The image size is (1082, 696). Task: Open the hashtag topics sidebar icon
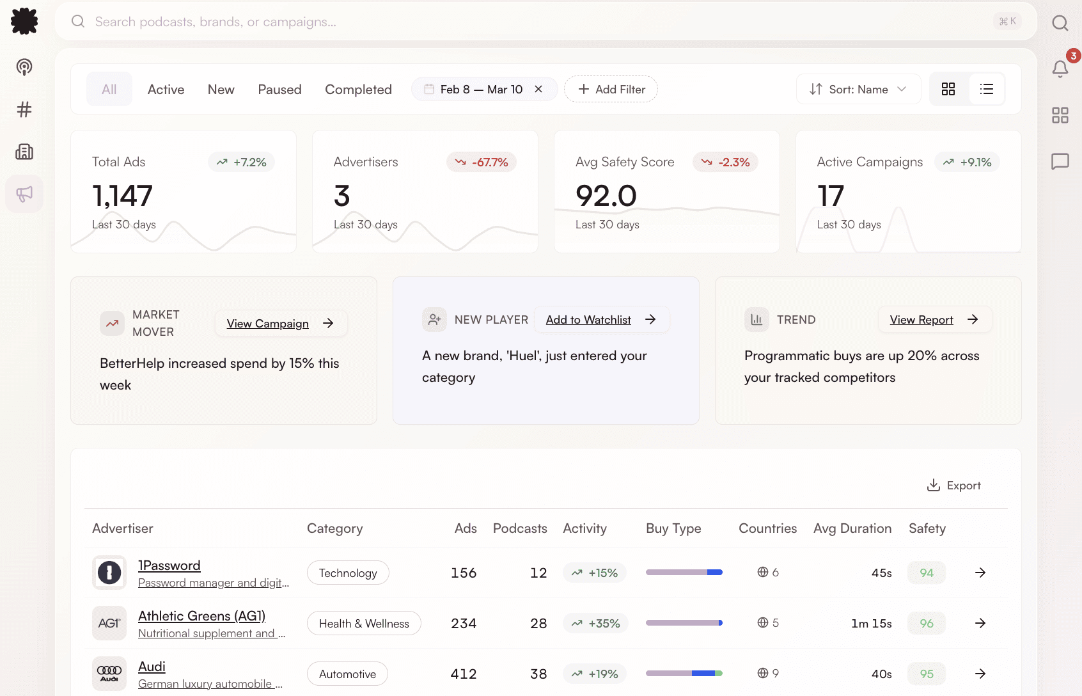tap(24, 109)
